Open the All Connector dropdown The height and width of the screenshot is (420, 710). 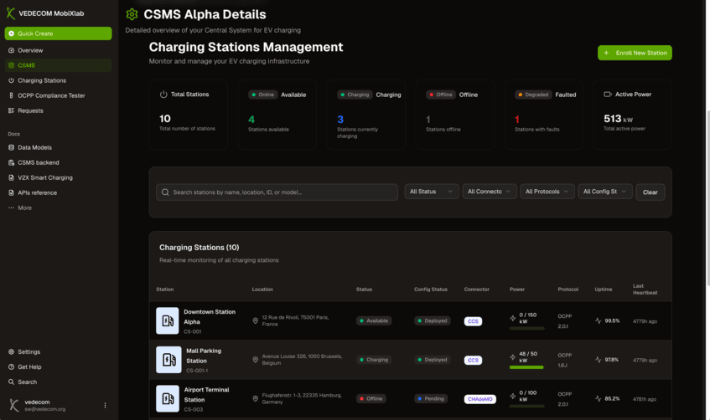(490, 192)
